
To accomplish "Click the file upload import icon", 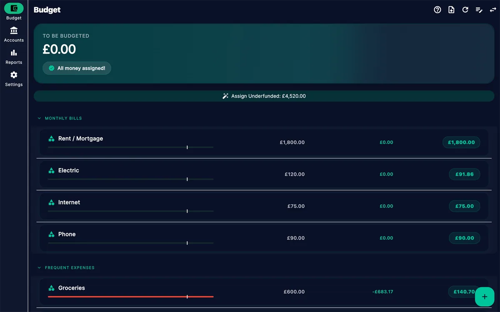I will pyautogui.click(x=451, y=10).
